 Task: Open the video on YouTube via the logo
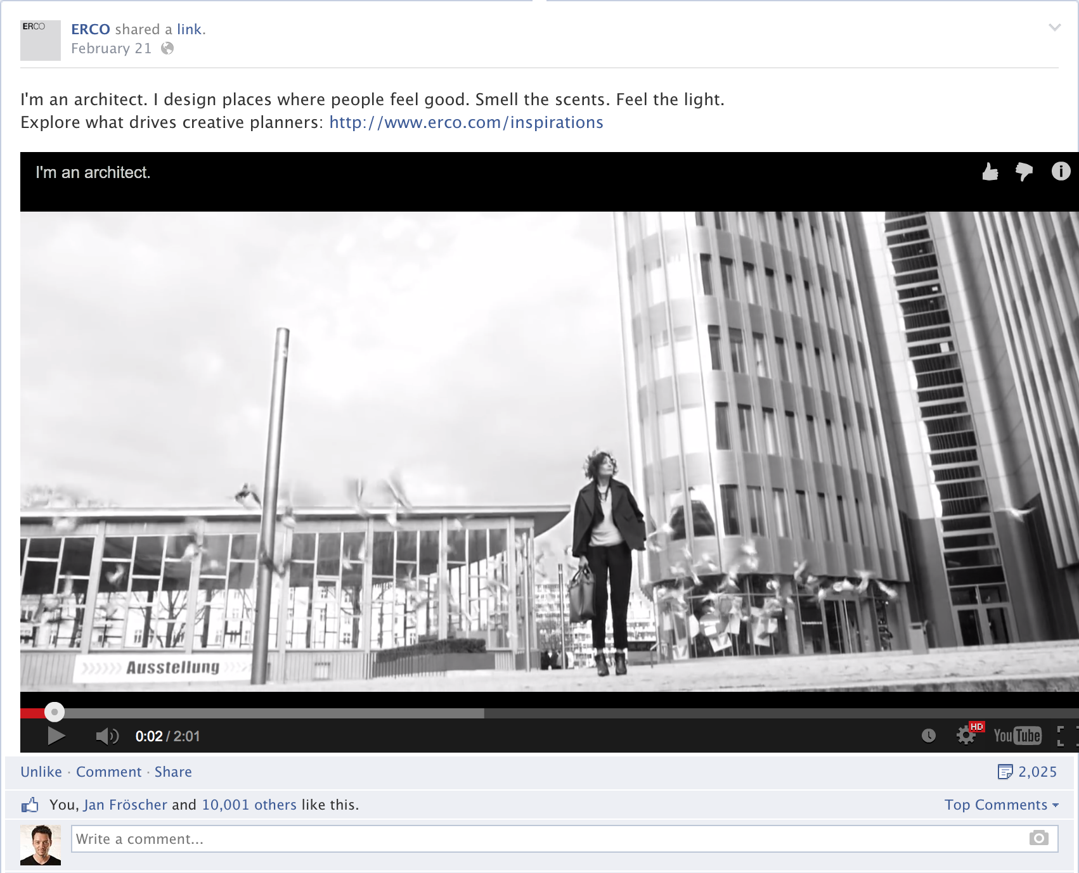[1018, 736]
